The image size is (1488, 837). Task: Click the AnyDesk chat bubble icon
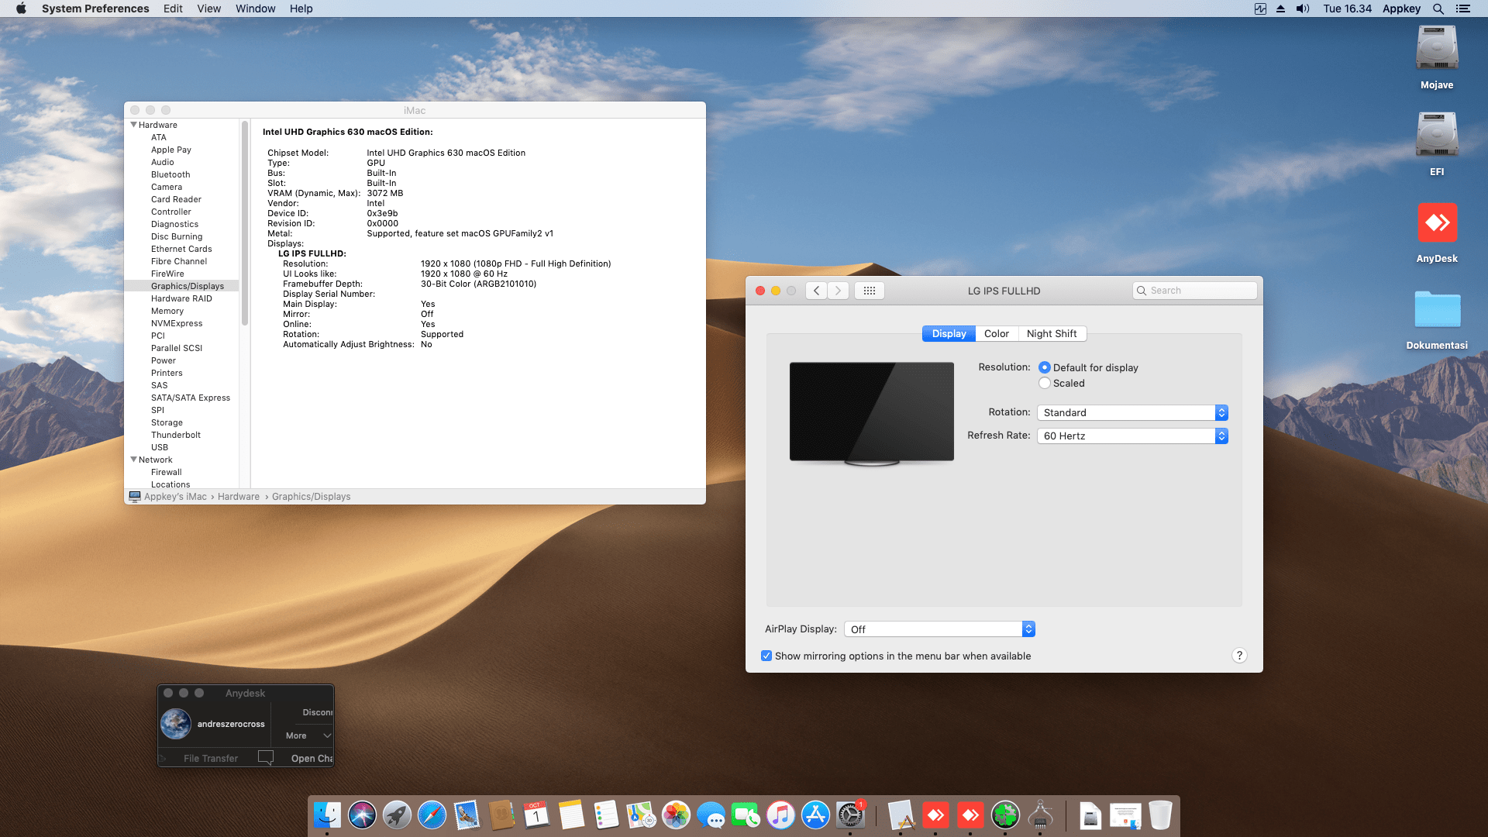(x=265, y=758)
